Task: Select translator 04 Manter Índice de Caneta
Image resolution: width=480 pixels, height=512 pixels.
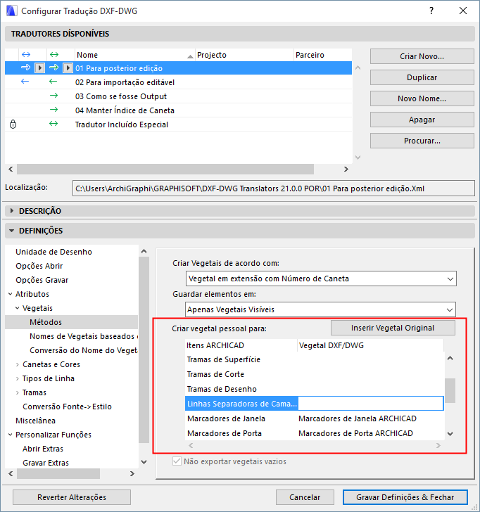Action: (x=178, y=110)
